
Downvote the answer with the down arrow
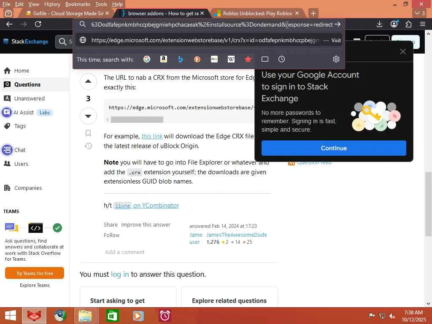88,116
